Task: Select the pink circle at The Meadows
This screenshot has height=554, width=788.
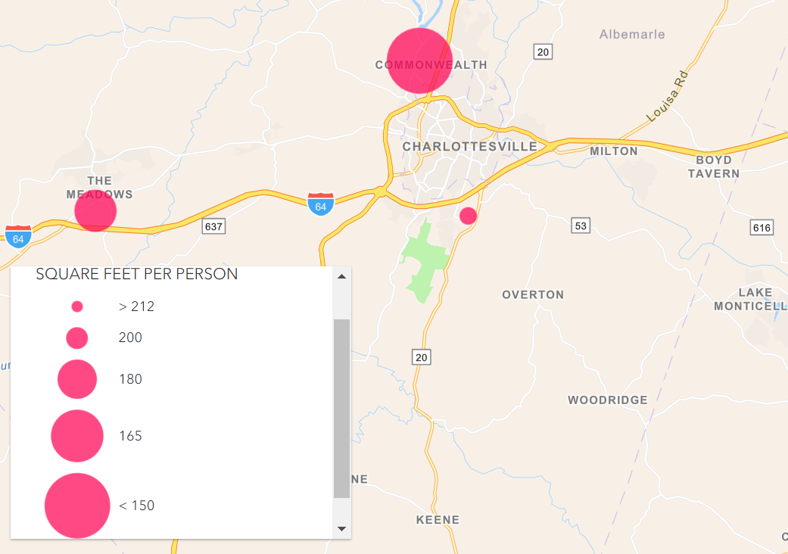Action: click(x=95, y=211)
